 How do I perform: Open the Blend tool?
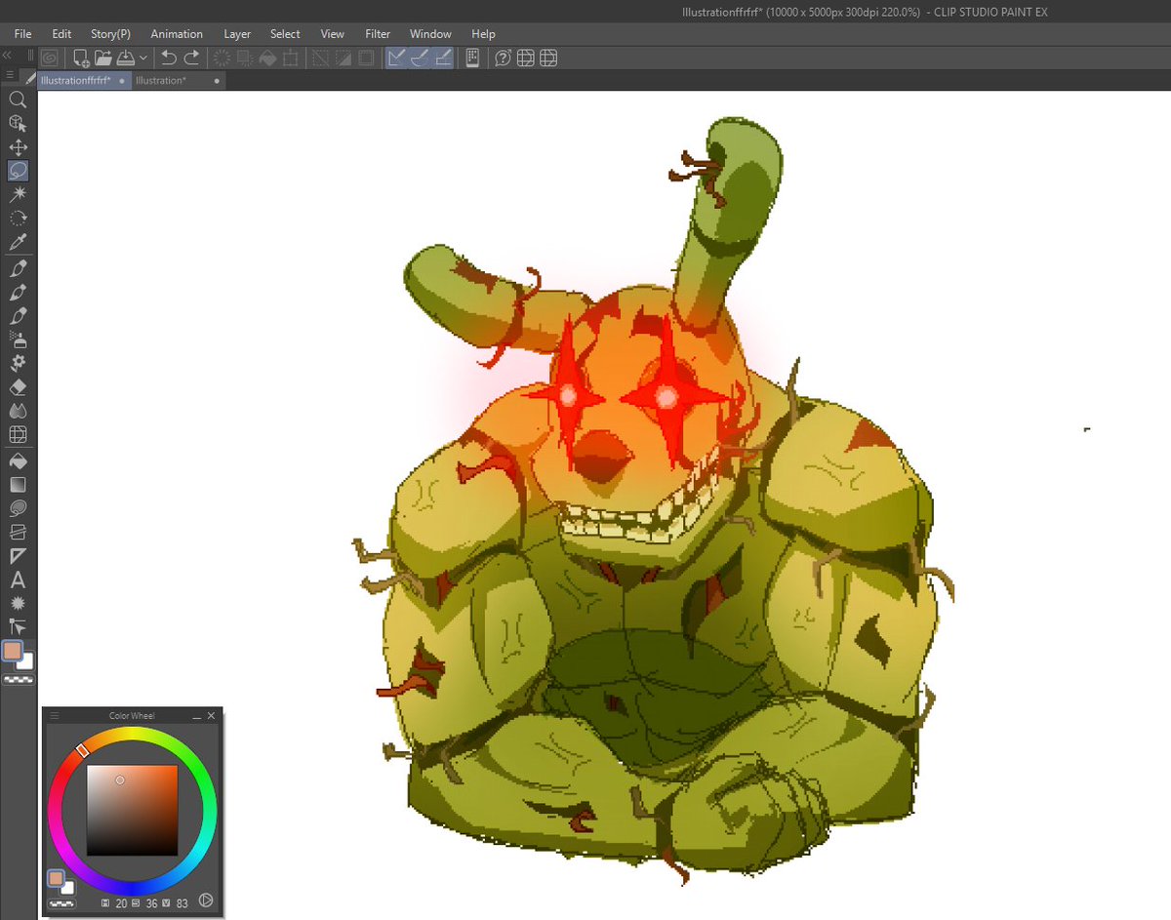[x=18, y=410]
